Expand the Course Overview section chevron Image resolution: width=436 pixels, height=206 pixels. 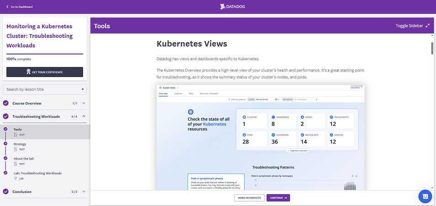pyautogui.click(x=84, y=103)
